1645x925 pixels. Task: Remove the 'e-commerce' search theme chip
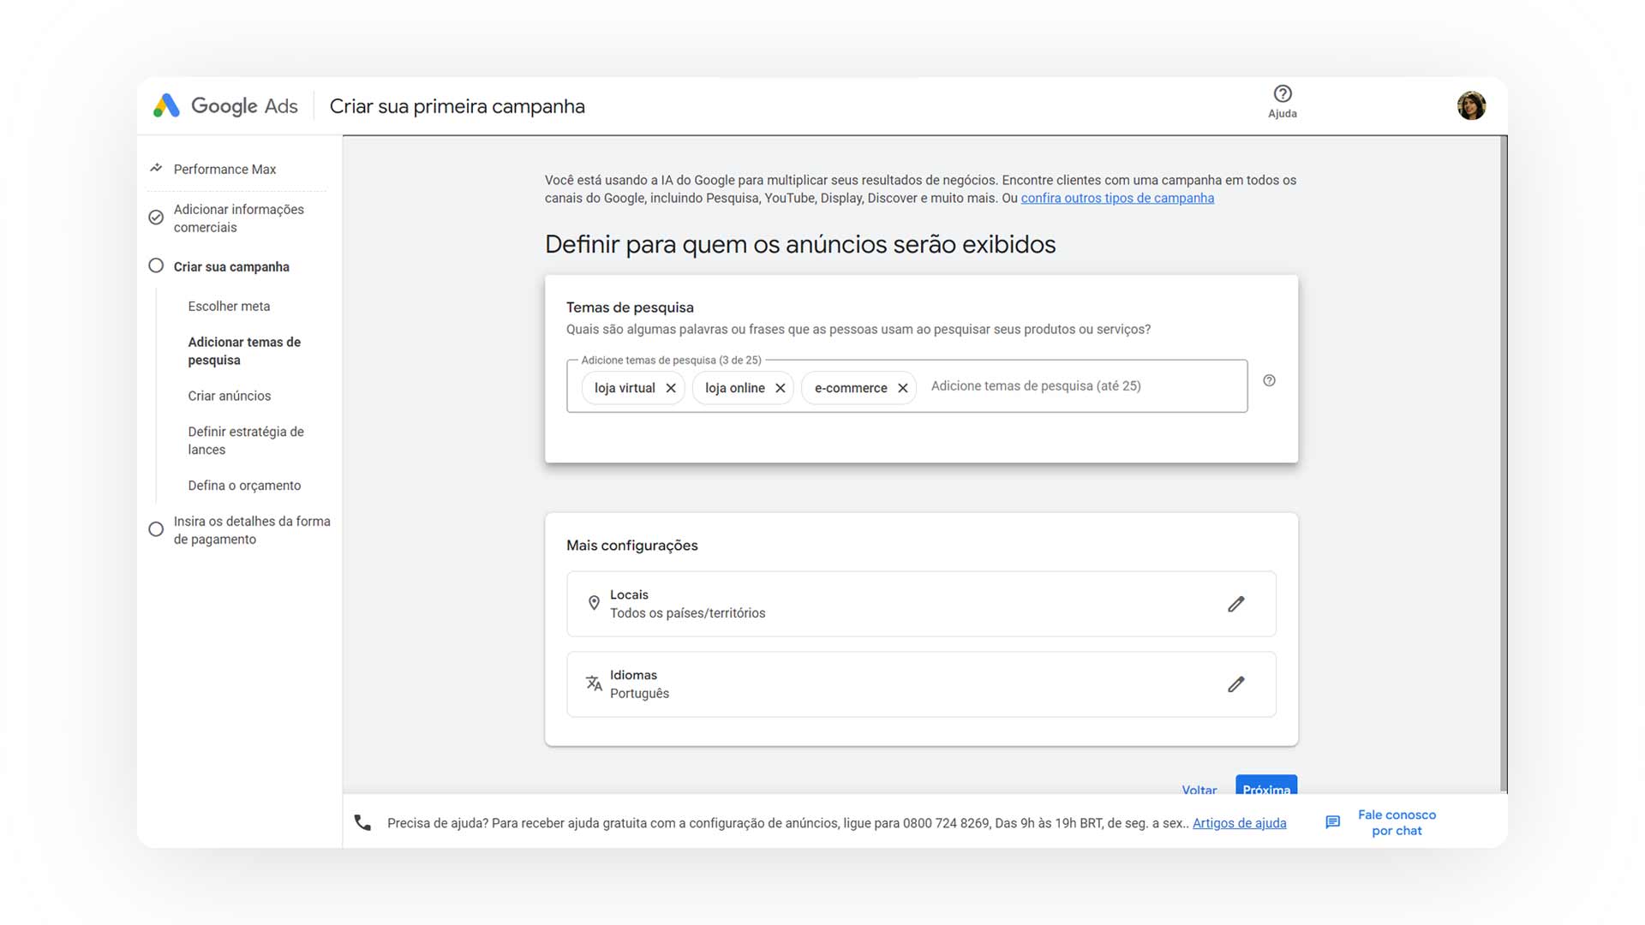[x=902, y=388]
